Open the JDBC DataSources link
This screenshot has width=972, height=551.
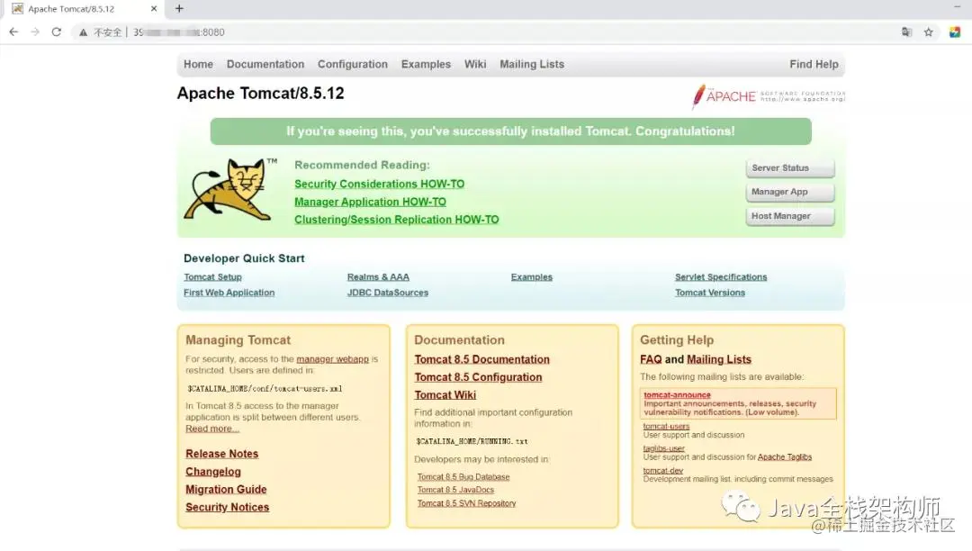pyautogui.click(x=387, y=293)
